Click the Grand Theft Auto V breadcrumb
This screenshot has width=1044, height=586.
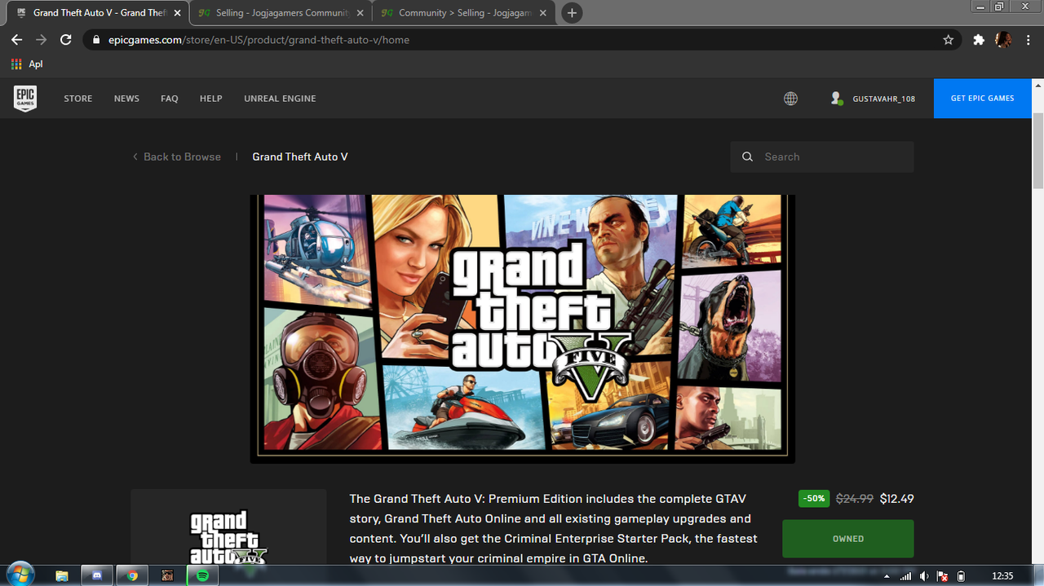[300, 156]
